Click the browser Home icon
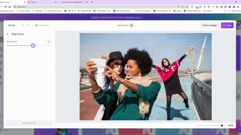 (x=10, y=7)
